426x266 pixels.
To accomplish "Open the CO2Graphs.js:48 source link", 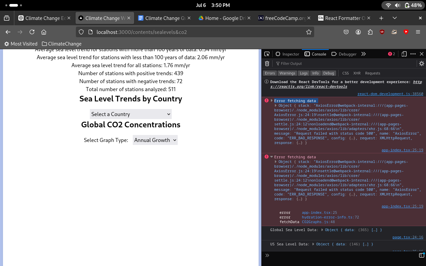I will point(318,222).
